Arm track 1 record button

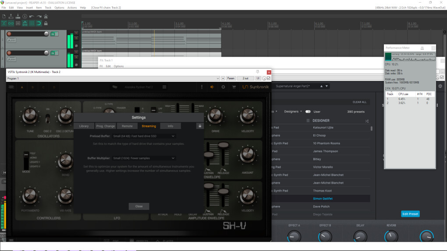coord(9,34)
